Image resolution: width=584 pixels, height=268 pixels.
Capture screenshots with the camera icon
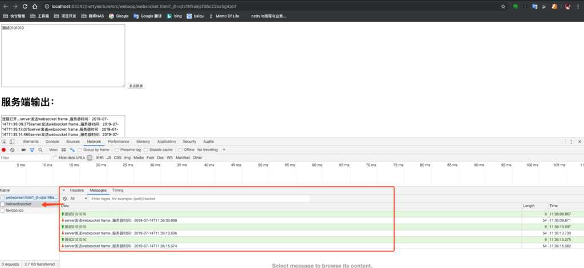click(x=23, y=150)
